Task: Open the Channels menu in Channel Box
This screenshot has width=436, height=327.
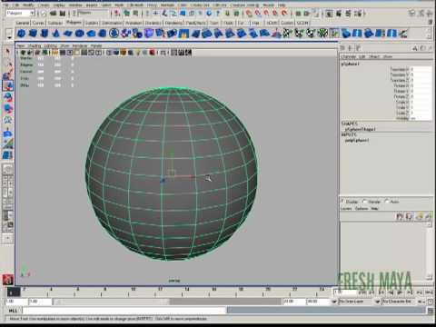Action: (x=348, y=56)
